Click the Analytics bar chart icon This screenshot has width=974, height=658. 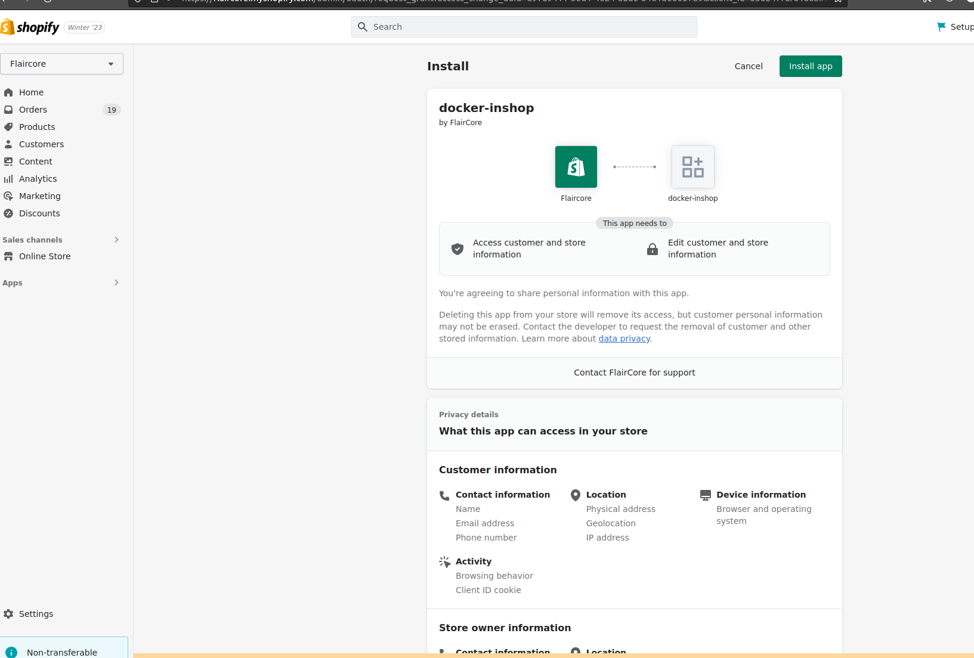[8, 179]
